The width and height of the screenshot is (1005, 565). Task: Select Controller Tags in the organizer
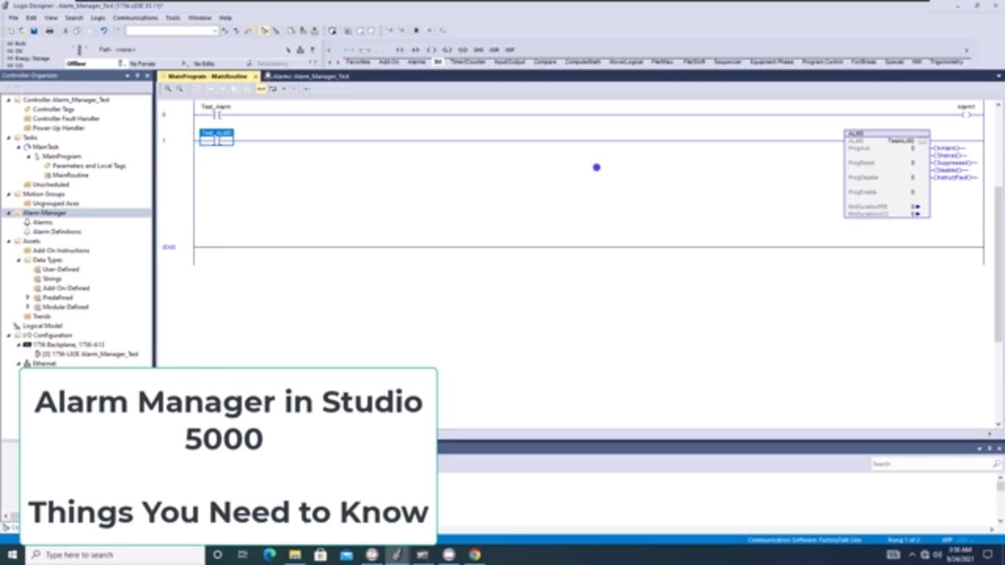tap(53, 109)
